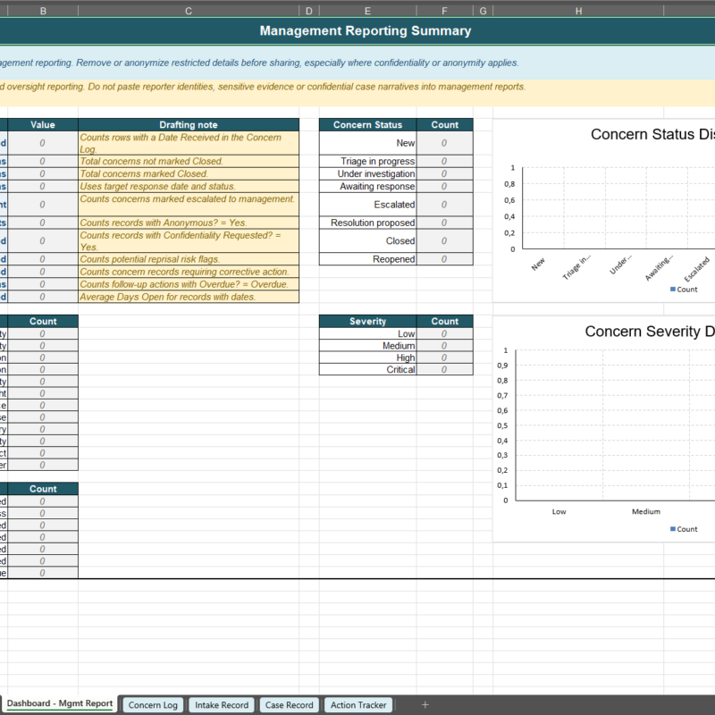Image resolution: width=715 pixels, height=715 pixels.
Task: Select column H header
Action: (578, 11)
